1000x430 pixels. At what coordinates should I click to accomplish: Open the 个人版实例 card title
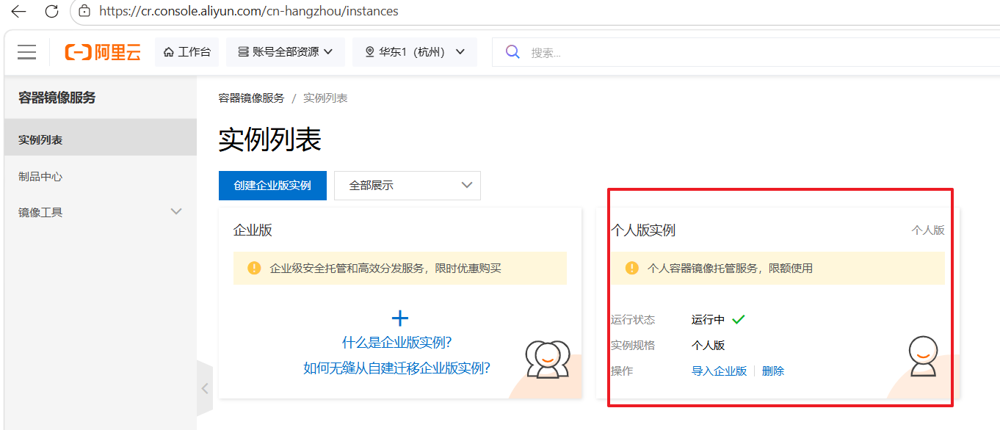pyautogui.click(x=643, y=230)
